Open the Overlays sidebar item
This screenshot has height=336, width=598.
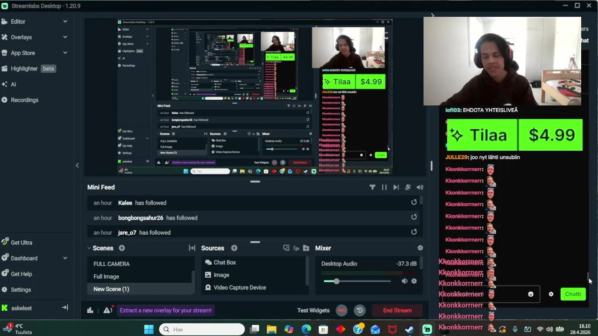(21, 37)
